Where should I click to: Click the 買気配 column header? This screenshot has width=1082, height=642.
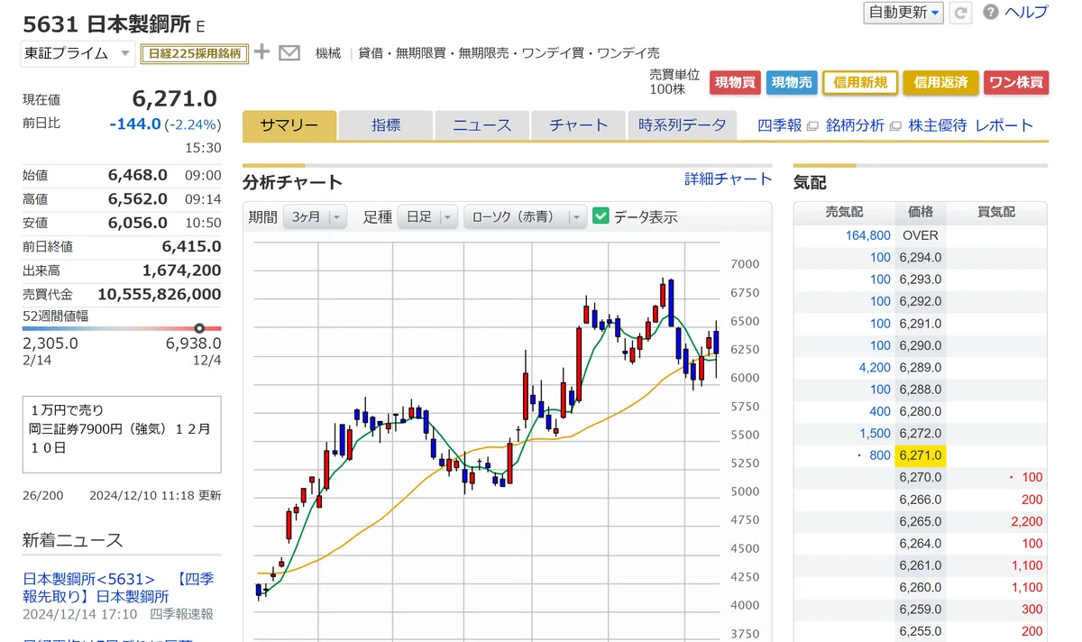point(996,213)
